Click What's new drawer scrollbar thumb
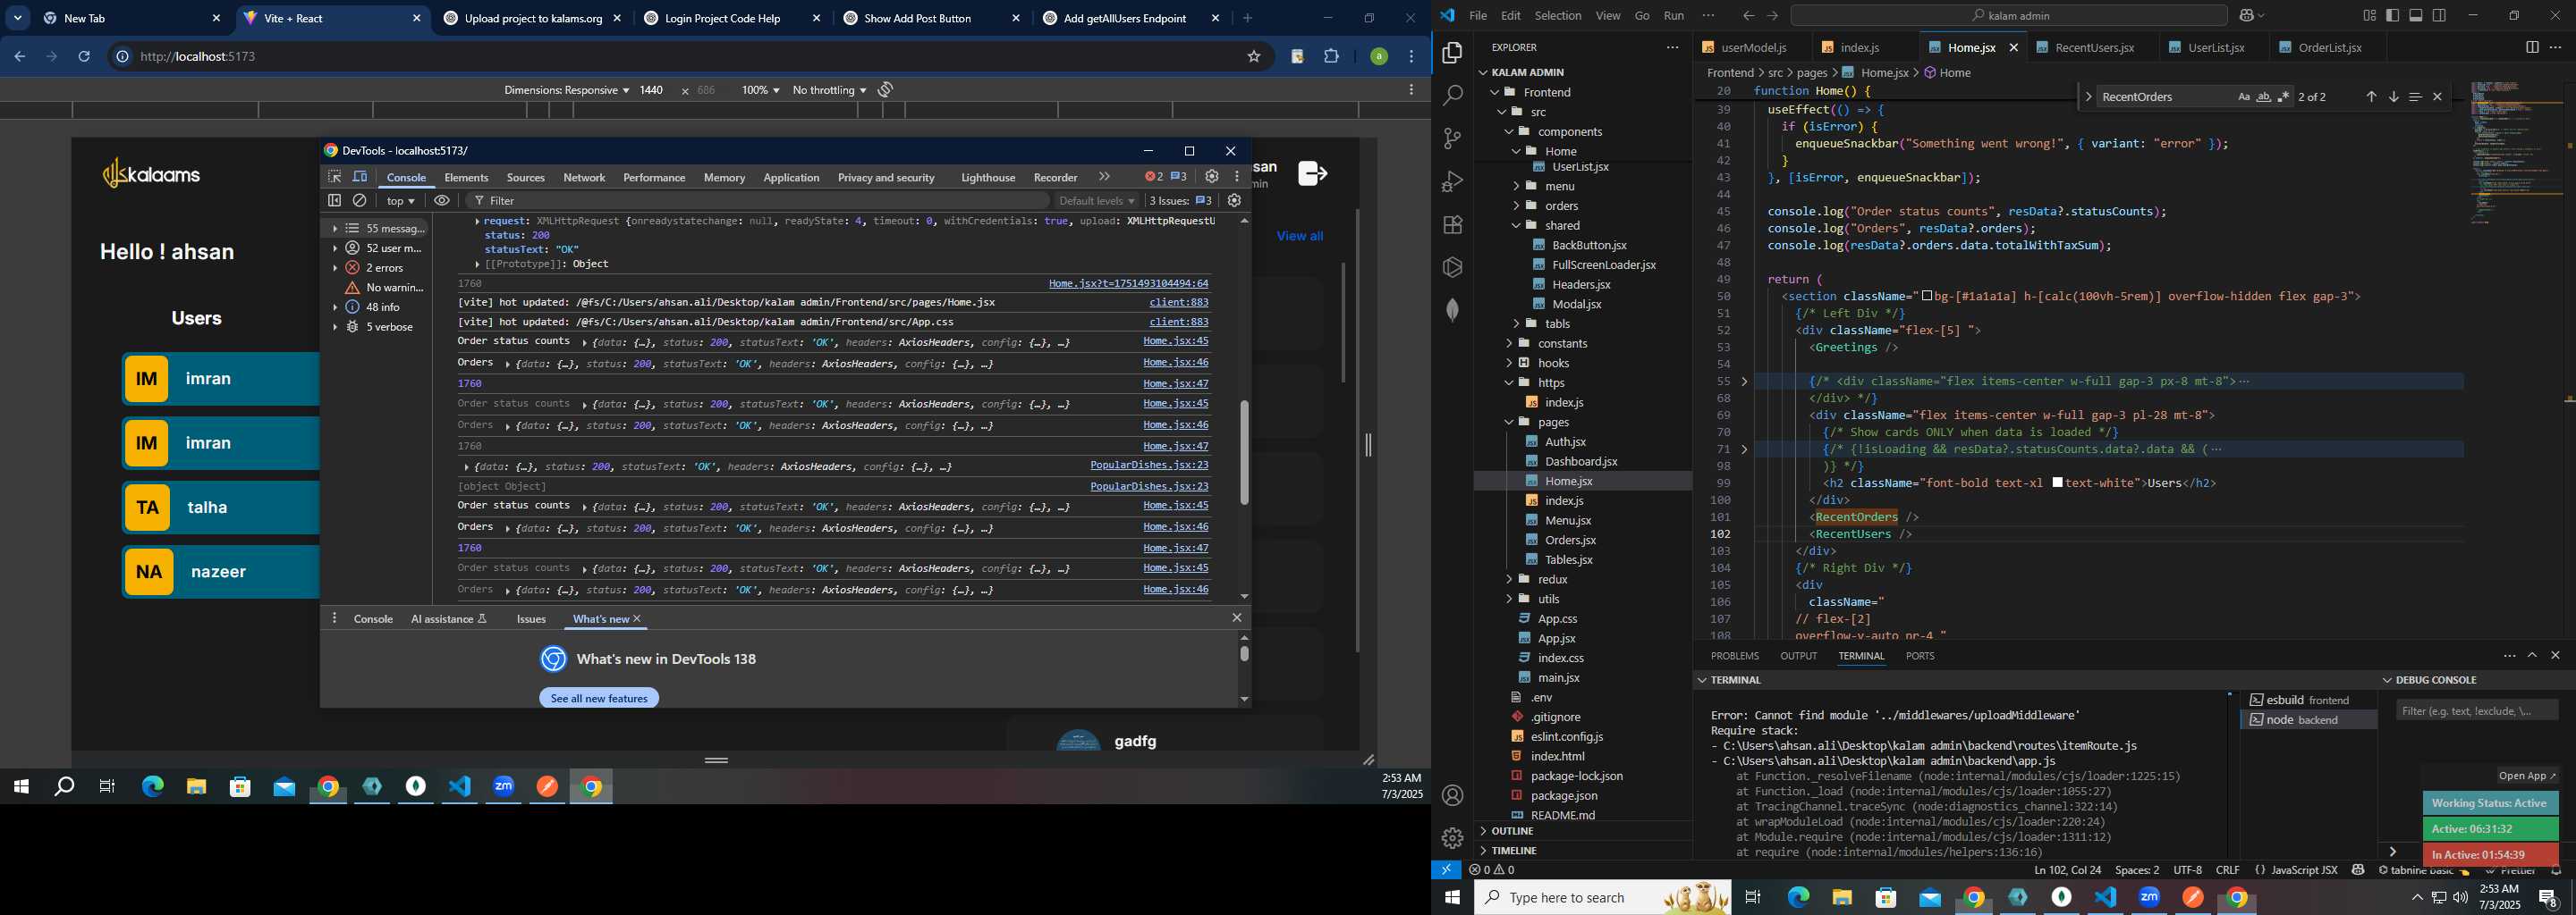The image size is (2576, 915). click(x=1244, y=653)
